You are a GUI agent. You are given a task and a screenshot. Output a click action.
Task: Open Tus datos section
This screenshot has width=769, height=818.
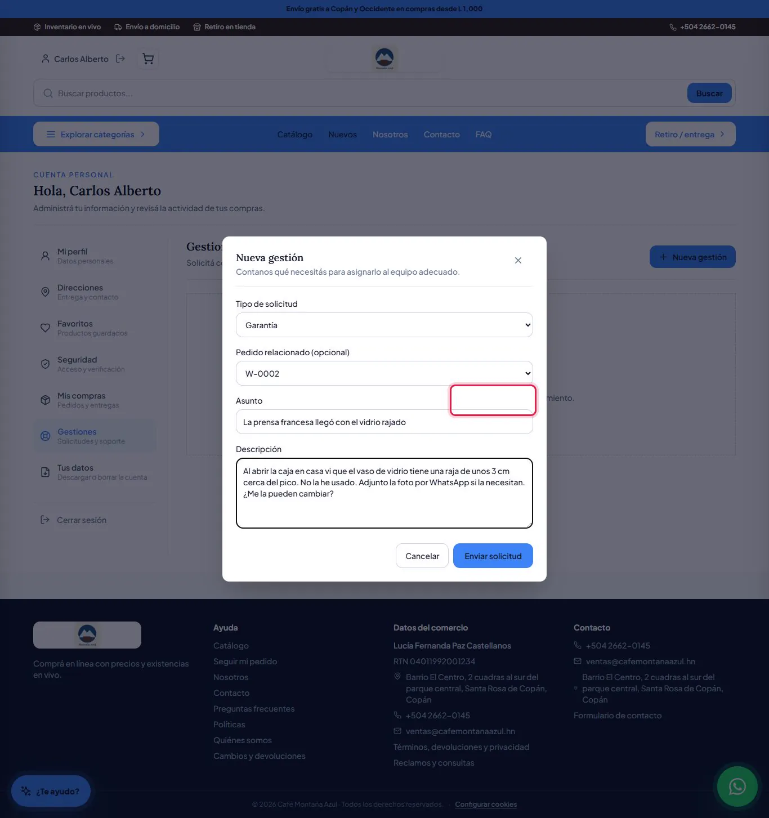pos(95,472)
